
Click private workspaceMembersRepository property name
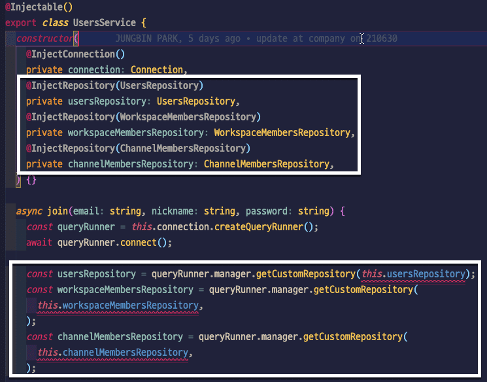point(136,133)
